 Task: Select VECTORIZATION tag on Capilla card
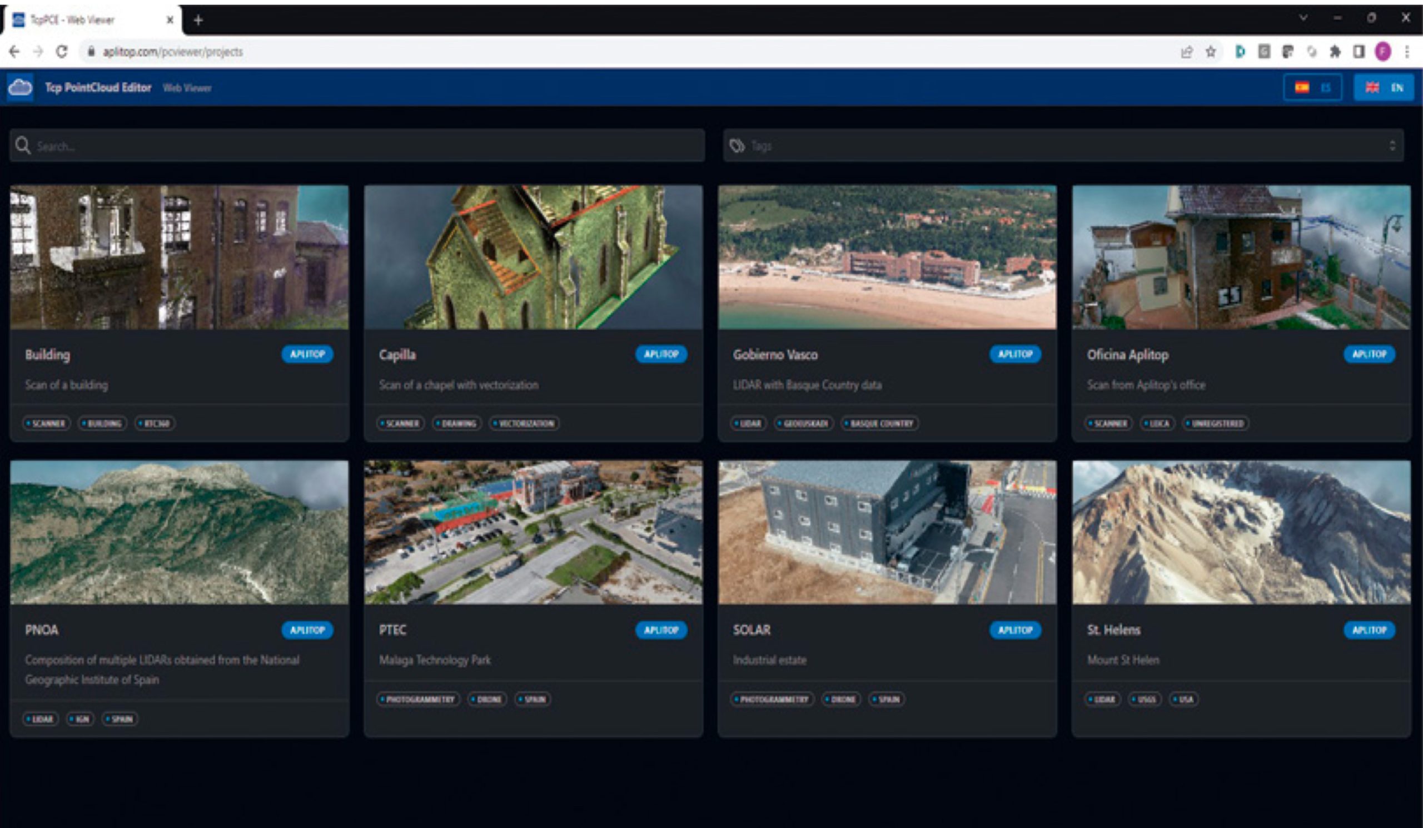[524, 423]
